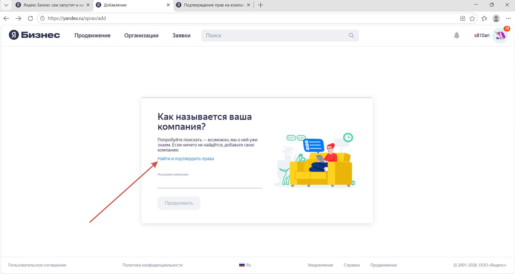Open the Заявки section
515x274 pixels.
181,35
